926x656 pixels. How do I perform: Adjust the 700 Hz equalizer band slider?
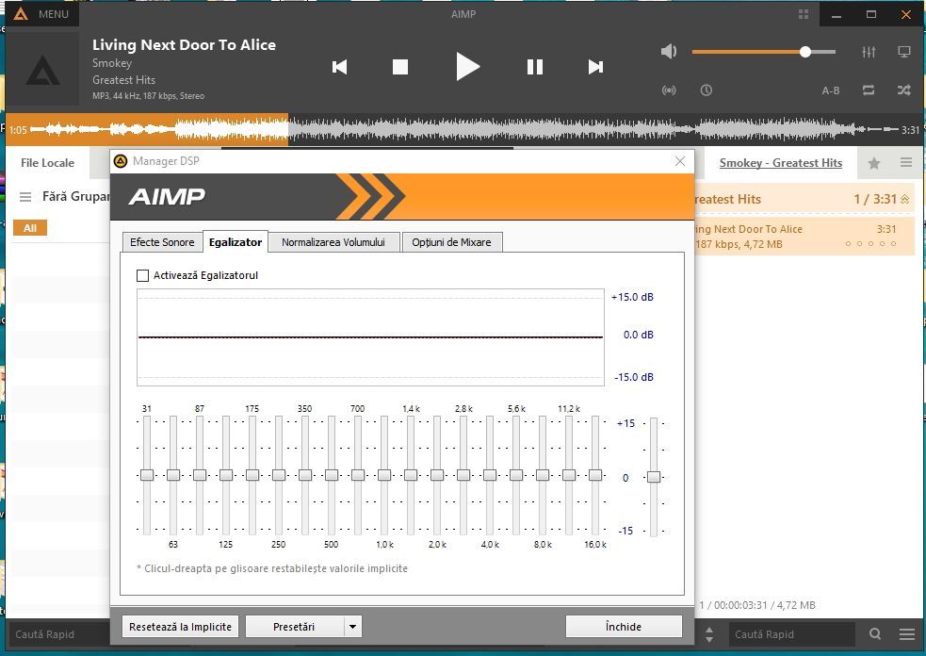(358, 475)
